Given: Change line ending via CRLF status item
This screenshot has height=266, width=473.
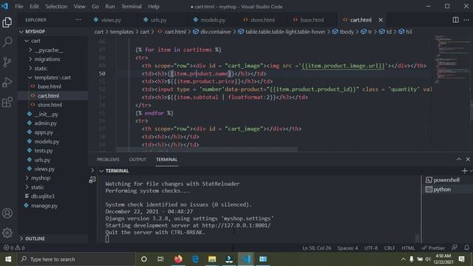Looking at the screenshot, I should point(389,248).
